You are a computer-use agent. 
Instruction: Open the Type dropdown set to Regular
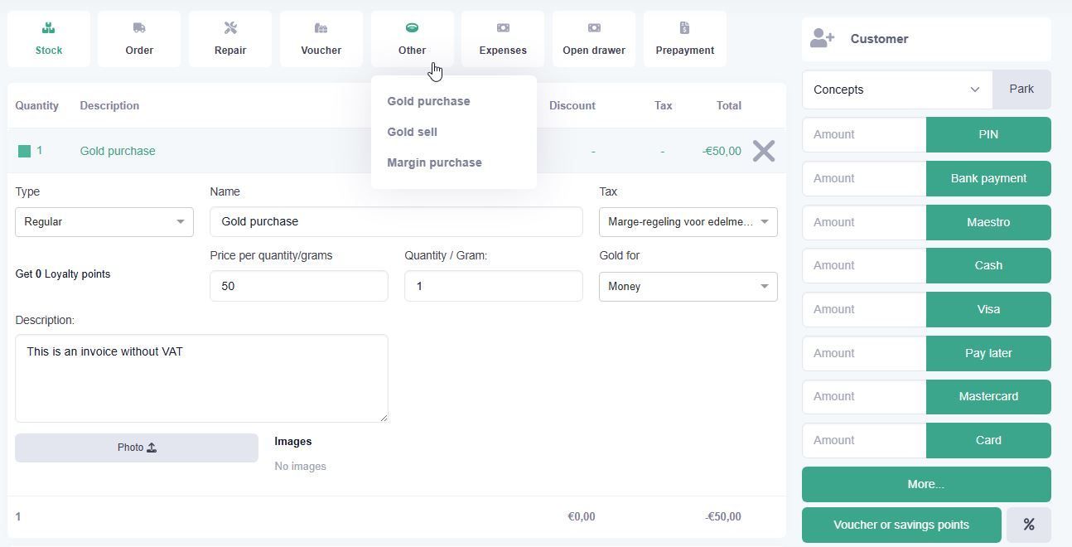point(104,222)
